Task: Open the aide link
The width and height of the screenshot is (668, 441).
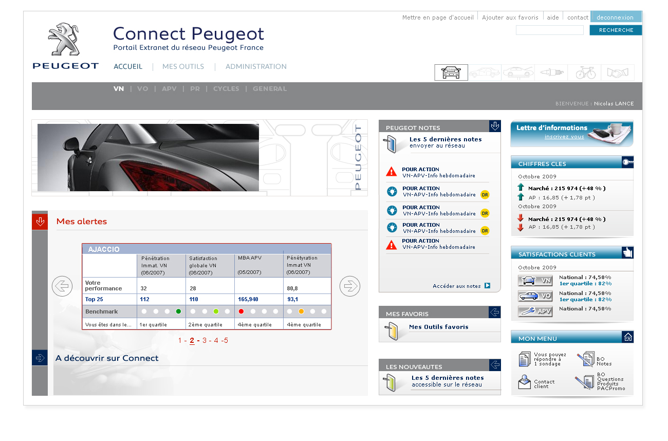Action: point(553,17)
